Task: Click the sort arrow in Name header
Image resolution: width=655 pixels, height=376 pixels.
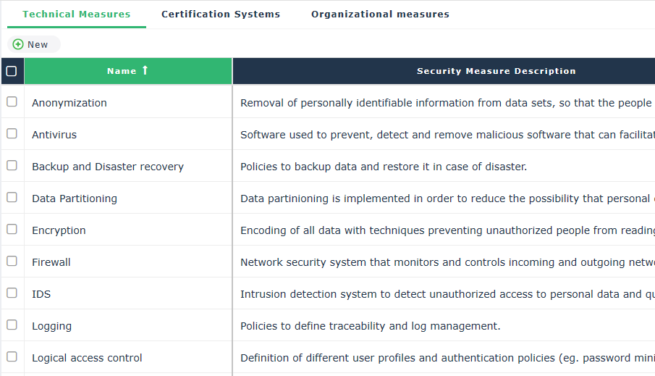Action: click(145, 70)
